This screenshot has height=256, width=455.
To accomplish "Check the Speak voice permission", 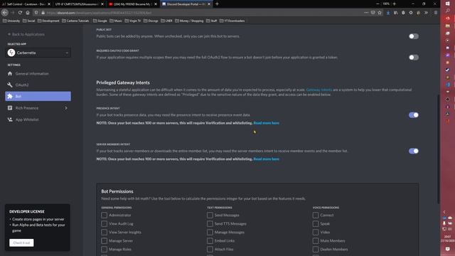I will pyautogui.click(x=316, y=223).
